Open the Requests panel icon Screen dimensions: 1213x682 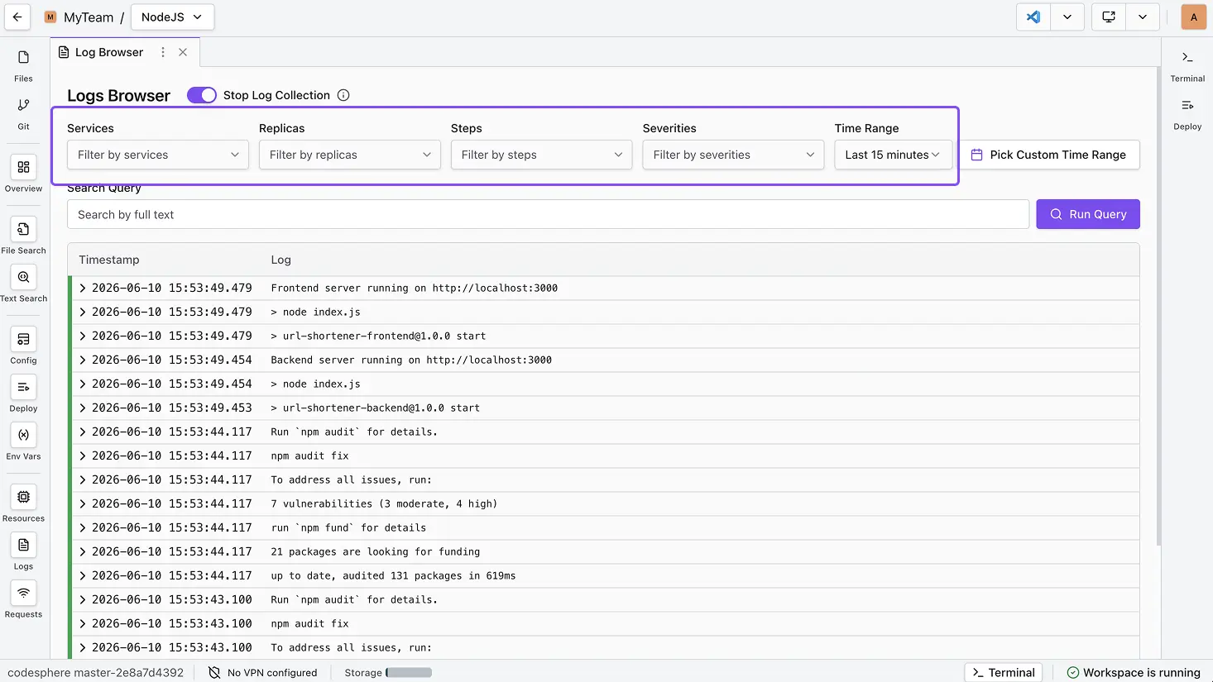[x=23, y=600]
